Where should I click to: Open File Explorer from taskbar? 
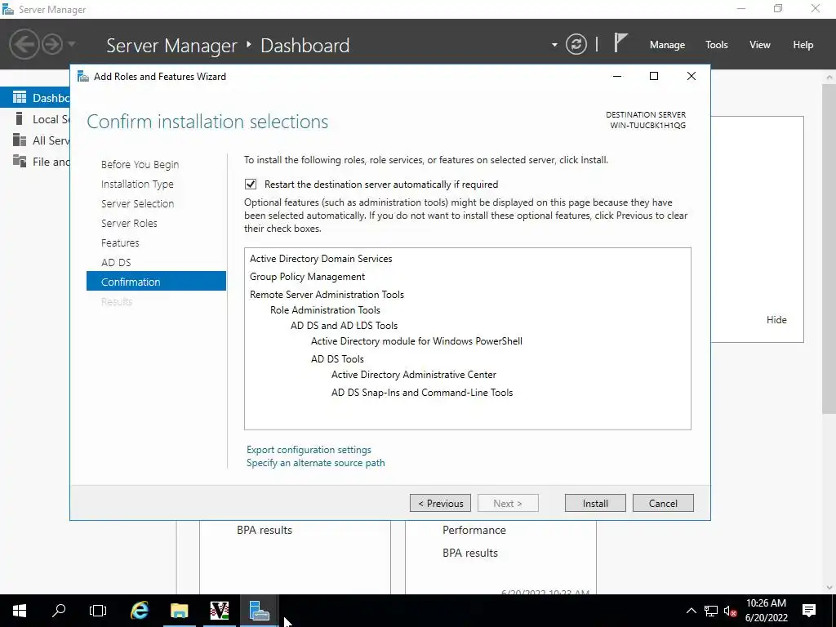tap(179, 611)
